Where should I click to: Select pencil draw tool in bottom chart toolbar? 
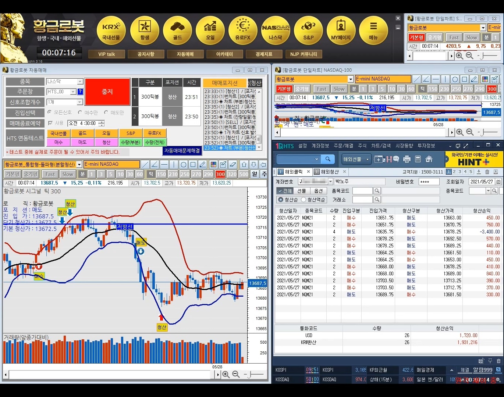click(x=203, y=164)
